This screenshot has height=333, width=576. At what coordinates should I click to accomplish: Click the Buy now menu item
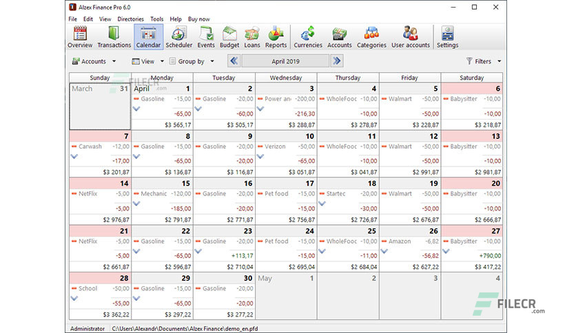(x=198, y=19)
